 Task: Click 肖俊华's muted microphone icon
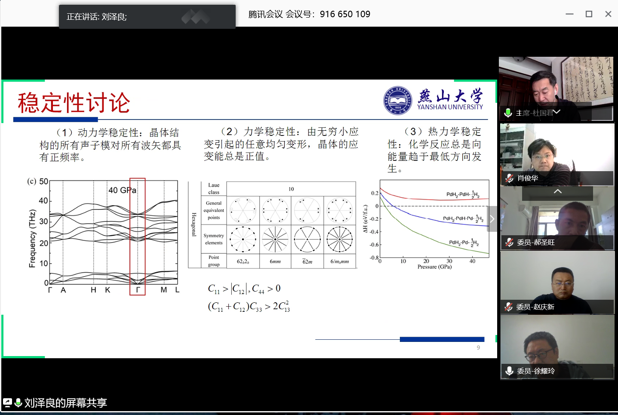click(x=510, y=178)
